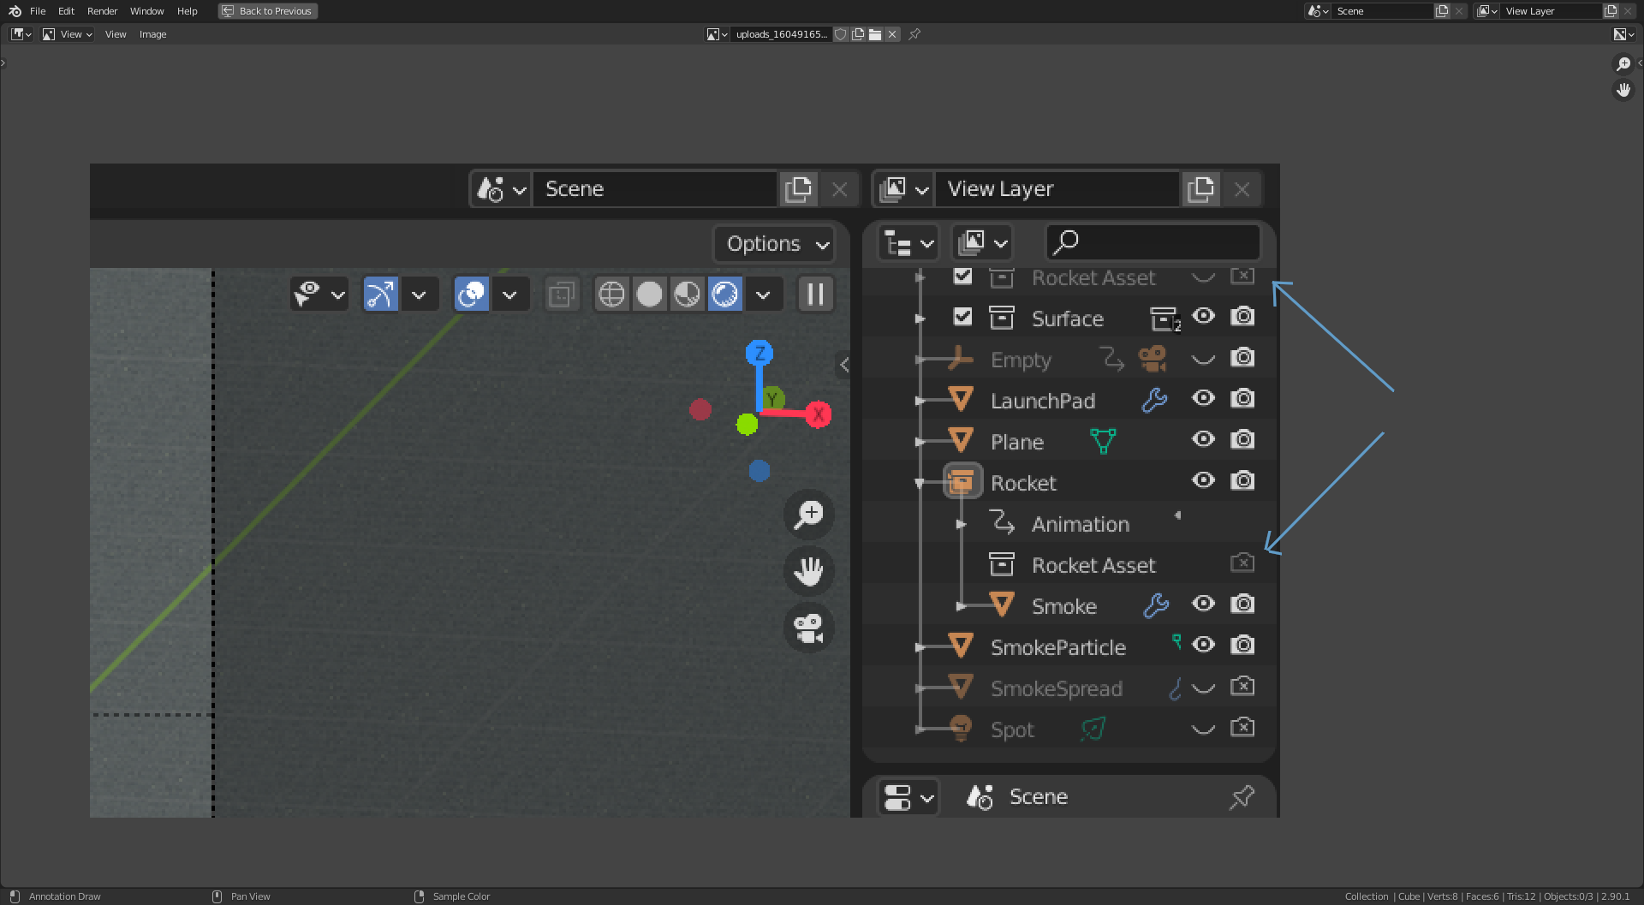Click the solid shading icon in the displayed image
The image size is (1644, 905).
click(x=649, y=295)
